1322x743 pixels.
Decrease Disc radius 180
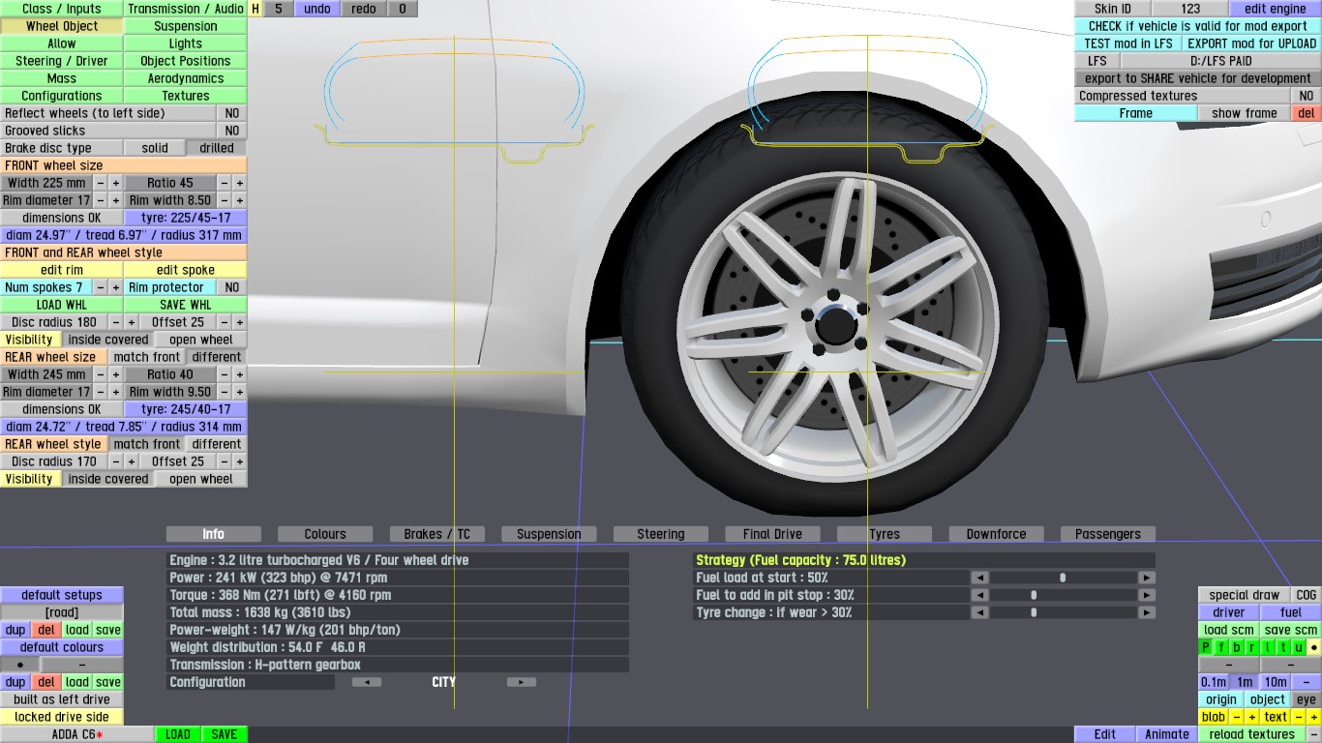click(116, 322)
